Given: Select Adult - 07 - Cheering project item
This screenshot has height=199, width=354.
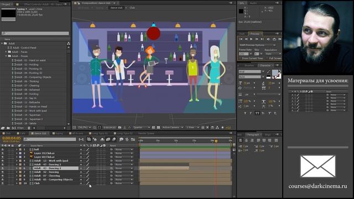Looking at the screenshot, I should coord(27,86).
